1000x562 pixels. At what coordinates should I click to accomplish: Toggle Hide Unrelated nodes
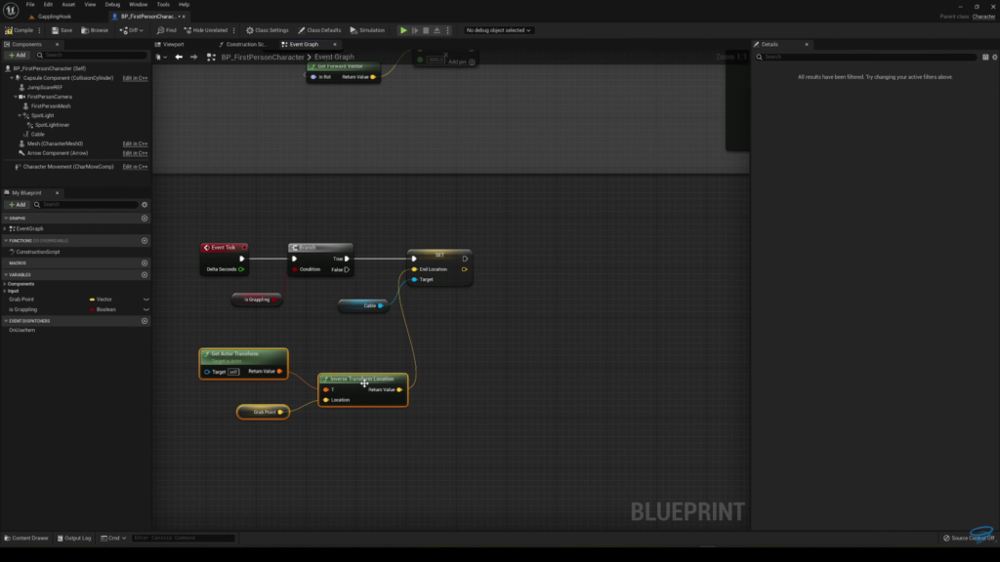coord(206,30)
